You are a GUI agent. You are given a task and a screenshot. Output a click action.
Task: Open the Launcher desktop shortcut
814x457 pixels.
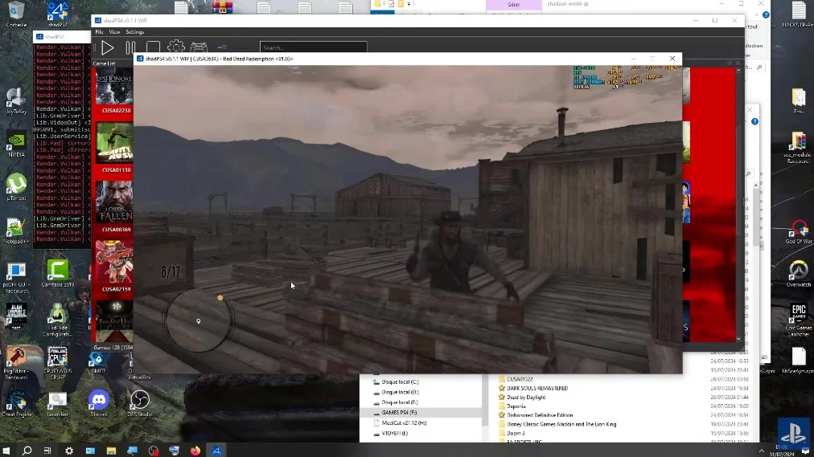58,404
